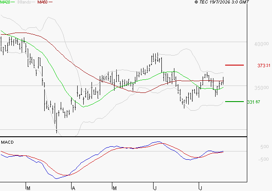This screenshot has height=191, width=272.
Task: Click the A month axis marker
Action: tap(74, 188)
